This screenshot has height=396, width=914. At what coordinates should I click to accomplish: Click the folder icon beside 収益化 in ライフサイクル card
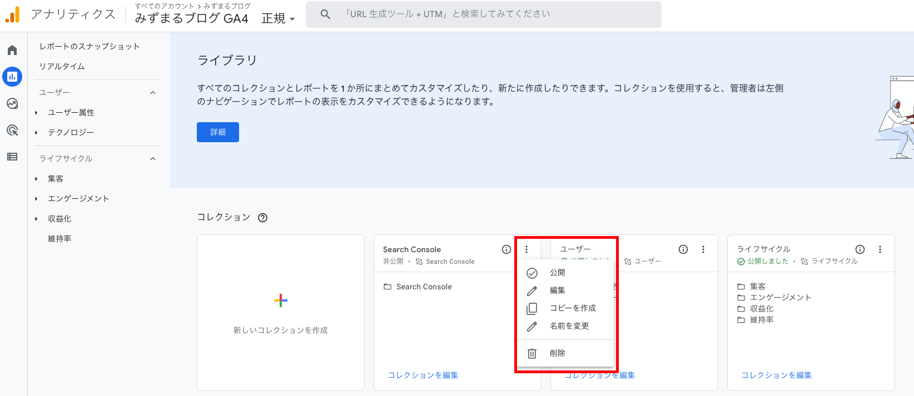[x=741, y=309]
